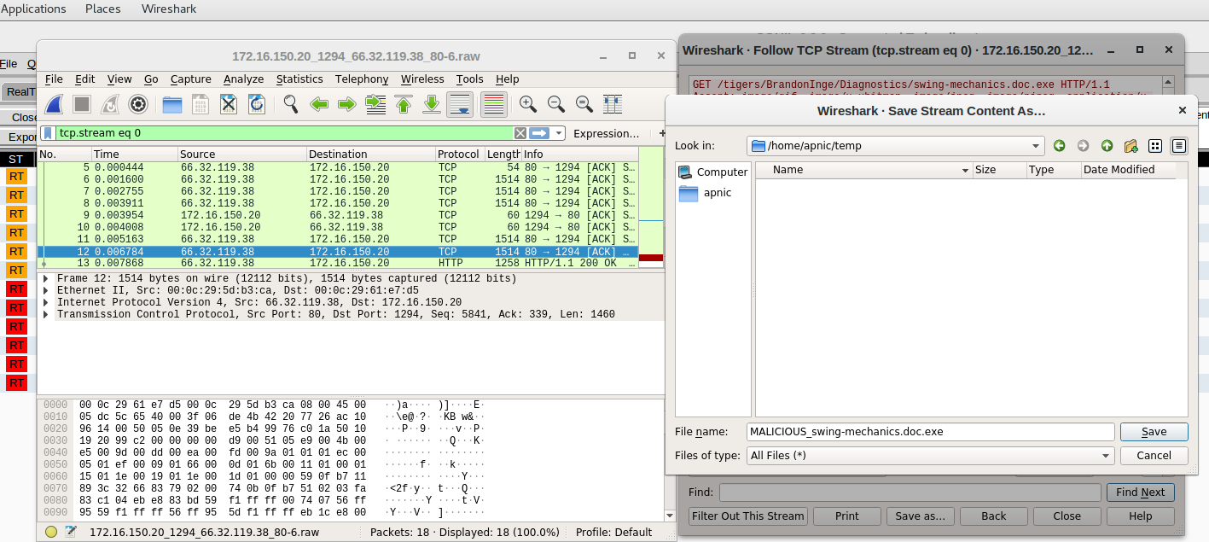Click Save in the save dialog
This screenshot has width=1209, height=542.
pyautogui.click(x=1154, y=432)
